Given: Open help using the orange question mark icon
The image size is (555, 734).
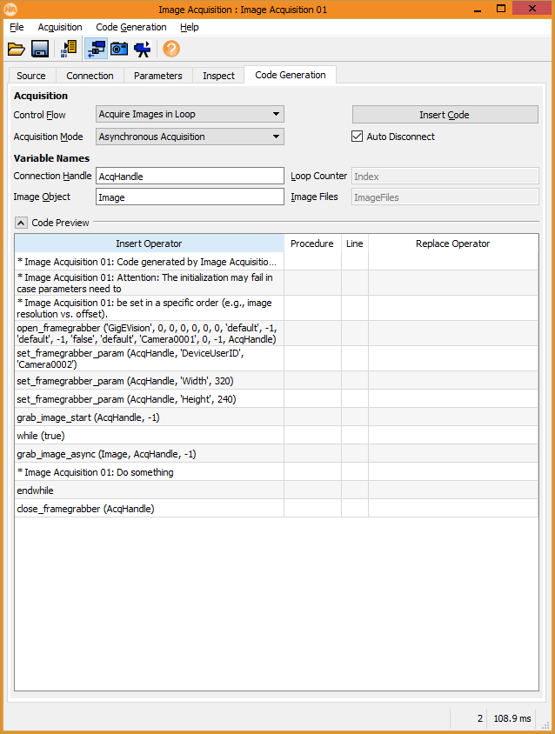Looking at the screenshot, I should [171, 49].
